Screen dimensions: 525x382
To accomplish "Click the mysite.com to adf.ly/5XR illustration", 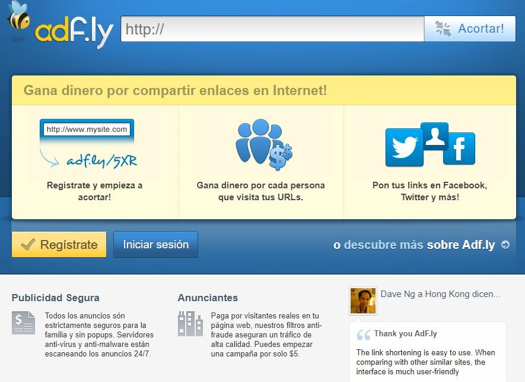I will pyautogui.click(x=88, y=144).
